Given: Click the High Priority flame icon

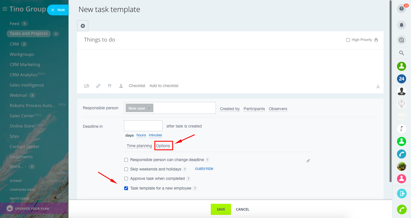Looking at the screenshot, I should 376,40.
